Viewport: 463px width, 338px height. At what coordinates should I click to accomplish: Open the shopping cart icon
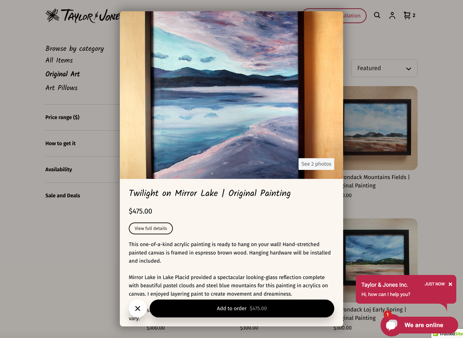click(409, 15)
